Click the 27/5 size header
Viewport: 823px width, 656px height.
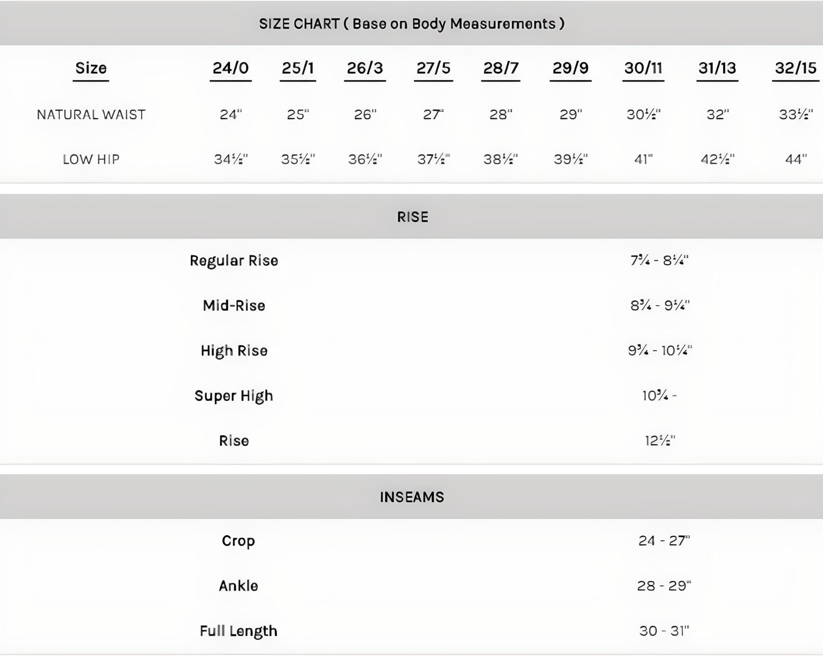[x=433, y=68]
